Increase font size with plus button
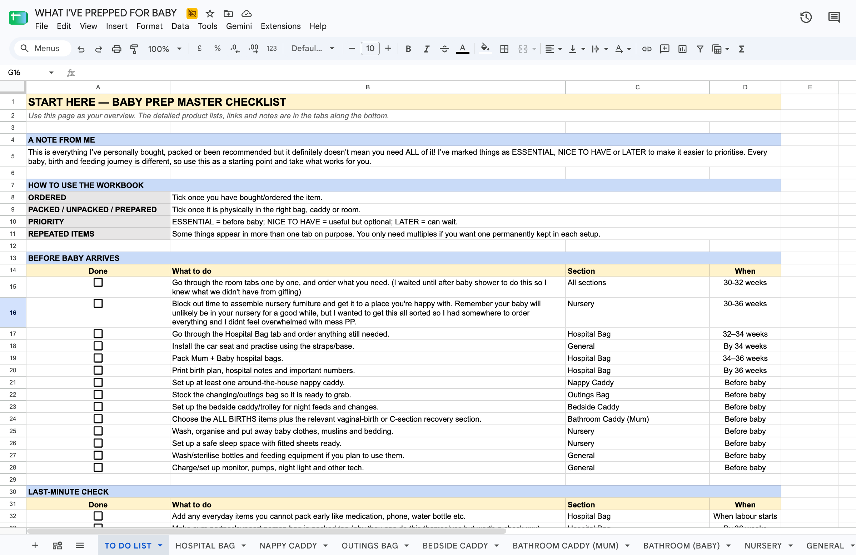Viewport: 856px width, 556px height. [388, 49]
